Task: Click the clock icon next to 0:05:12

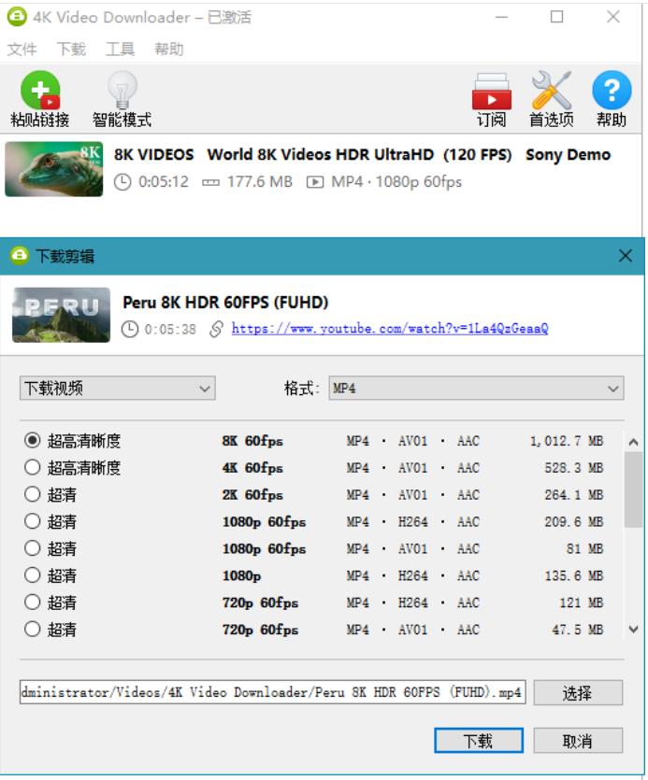Action: click(x=122, y=182)
